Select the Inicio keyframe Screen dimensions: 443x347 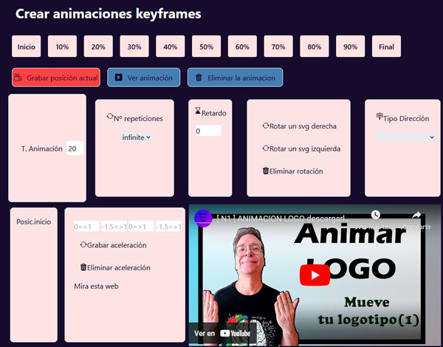[27, 47]
